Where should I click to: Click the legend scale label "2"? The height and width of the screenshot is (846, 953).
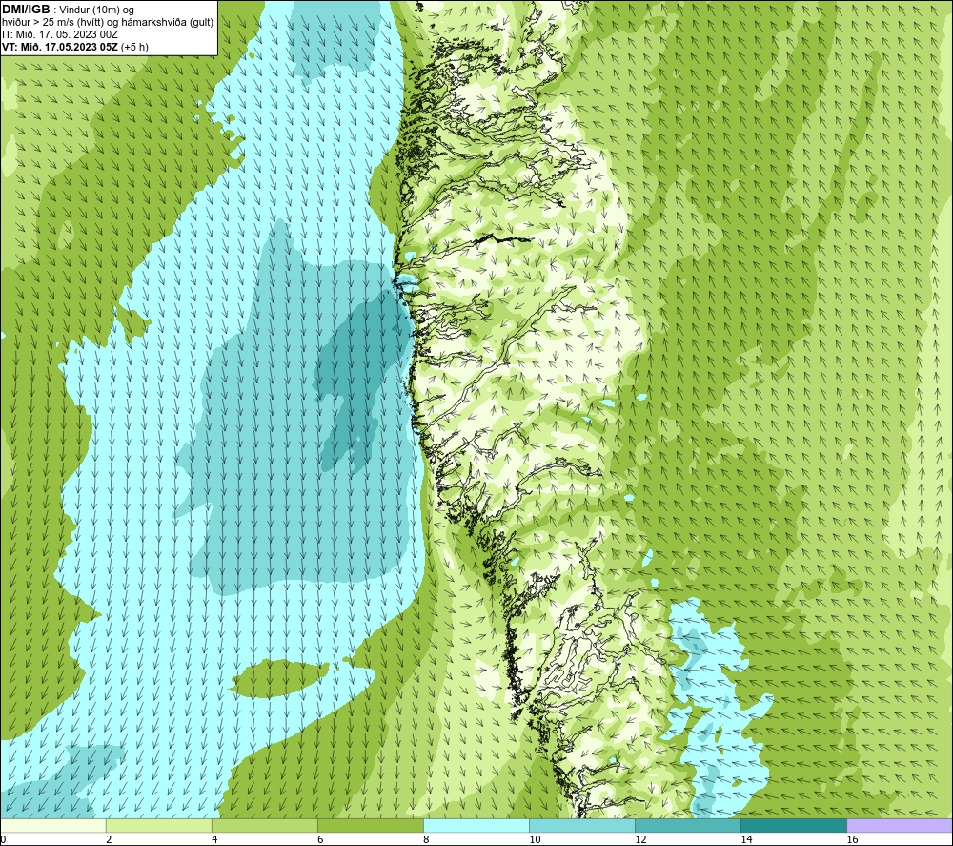pyautogui.click(x=109, y=839)
